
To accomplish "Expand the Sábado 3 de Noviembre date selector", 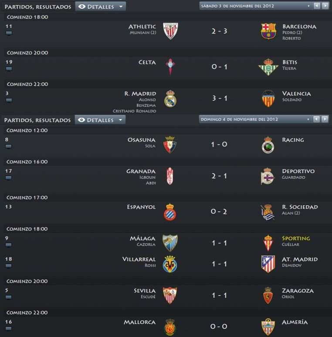I will coord(256,6).
